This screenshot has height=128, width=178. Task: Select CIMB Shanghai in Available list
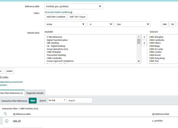[54, 52]
